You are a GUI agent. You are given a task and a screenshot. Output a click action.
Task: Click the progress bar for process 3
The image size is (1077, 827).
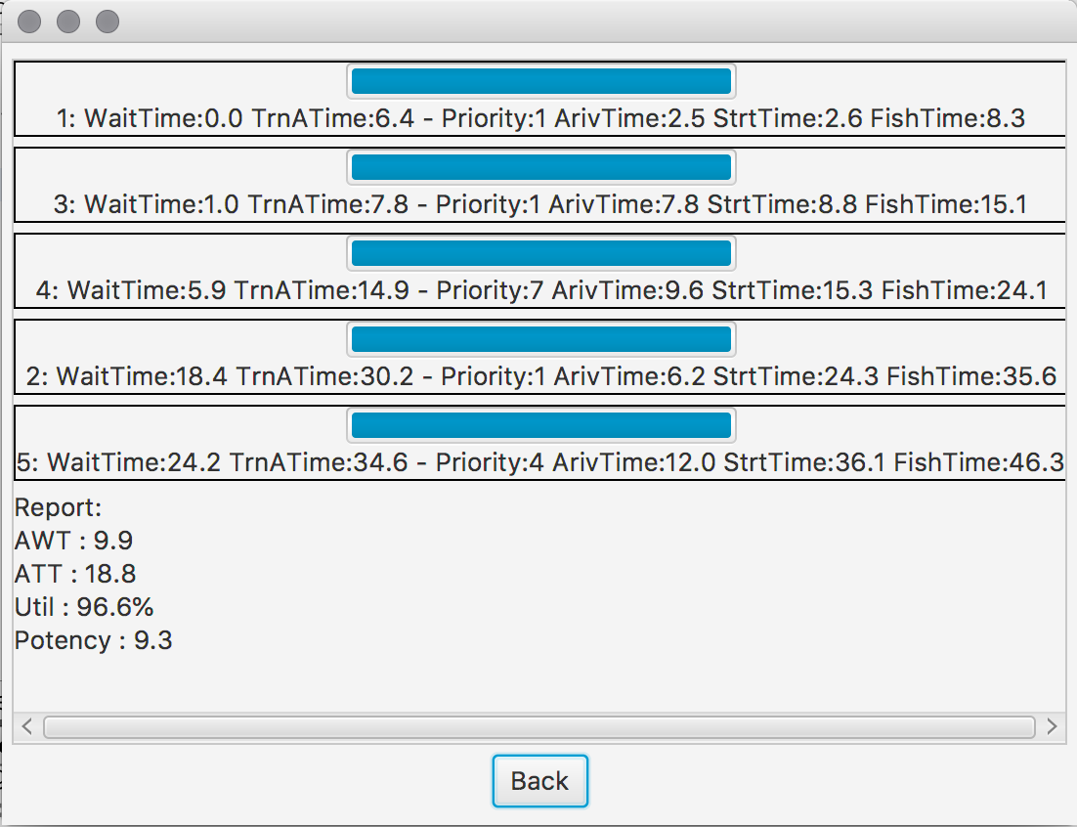[541, 167]
